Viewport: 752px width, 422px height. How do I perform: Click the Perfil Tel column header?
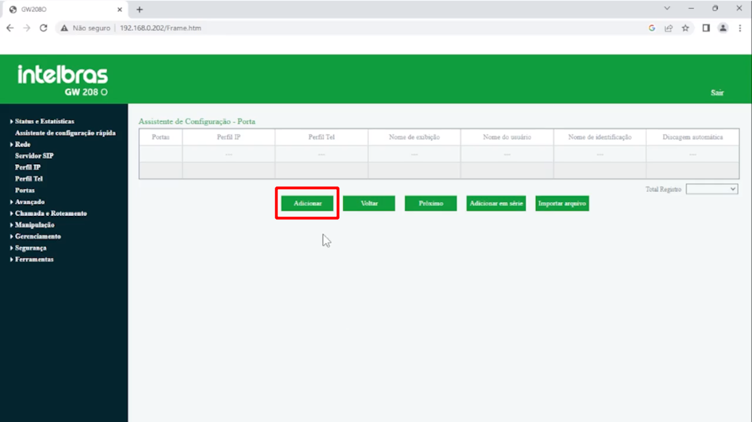click(x=321, y=137)
